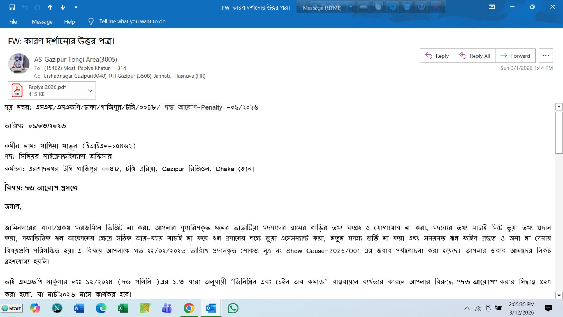Screen dimensions: 563x317
Task: Open the more actions ellipsis menu
Action: 546,56
